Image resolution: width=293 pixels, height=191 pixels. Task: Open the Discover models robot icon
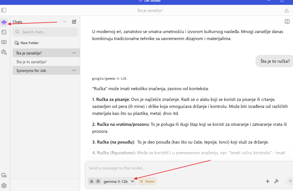(4, 52)
